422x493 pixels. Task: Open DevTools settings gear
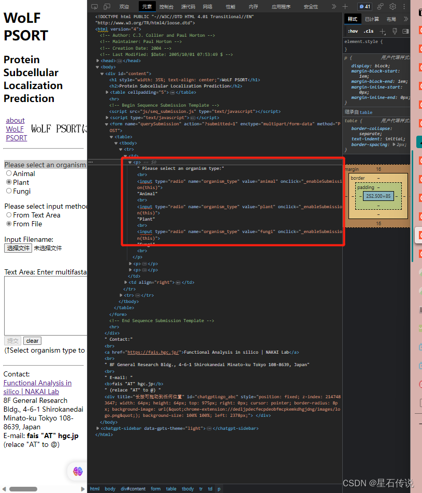pos(393,7)
